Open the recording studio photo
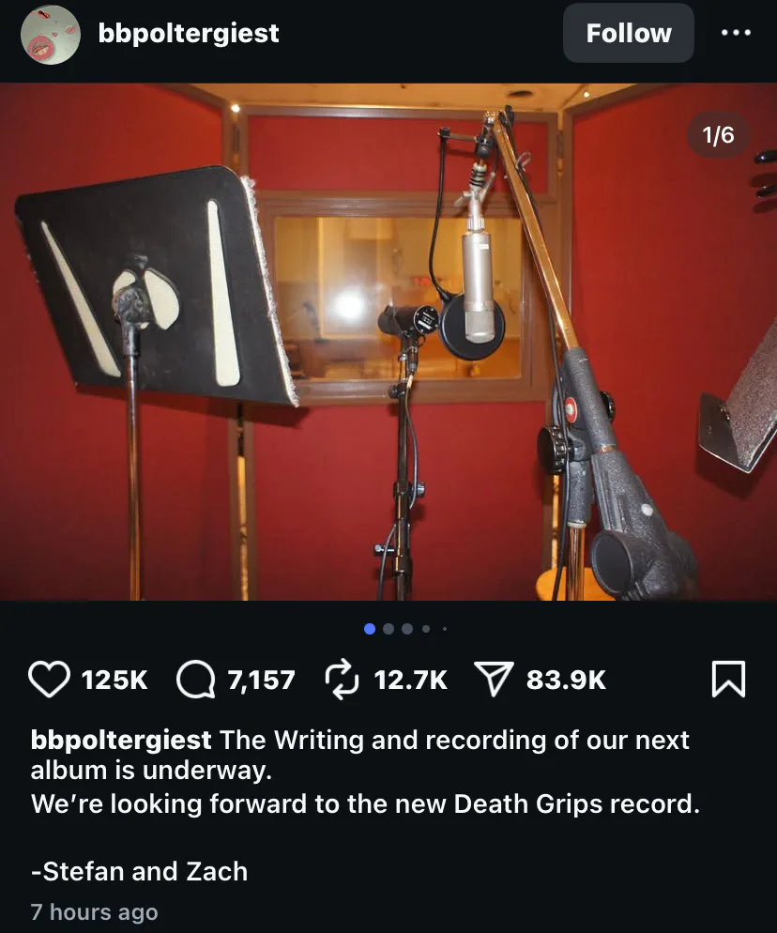The width and height of the screenshot is (777, 933). 388,342
